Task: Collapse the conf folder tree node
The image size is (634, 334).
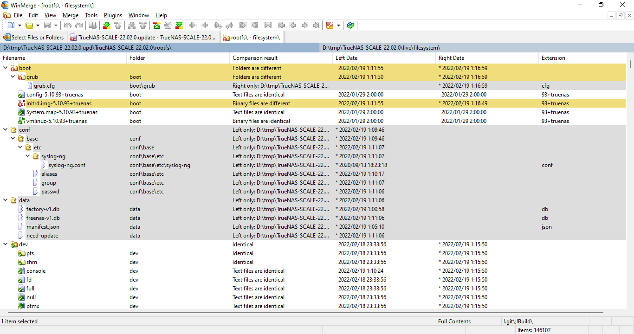Action: point(6,130)
